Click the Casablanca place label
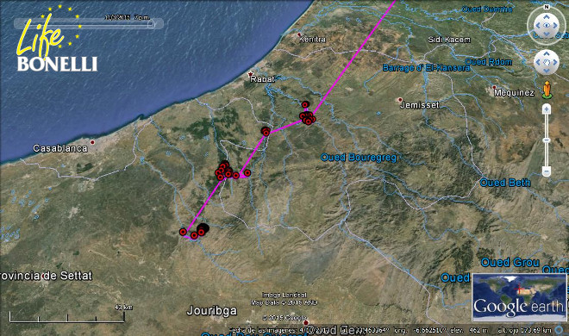Image resolution: width=569 pixels, height=336 pixels. tap(60, 148)
